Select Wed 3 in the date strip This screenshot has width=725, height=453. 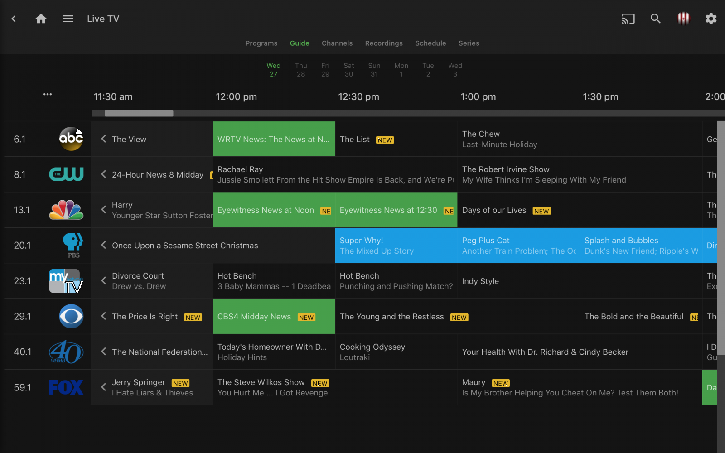click(455, 70)
